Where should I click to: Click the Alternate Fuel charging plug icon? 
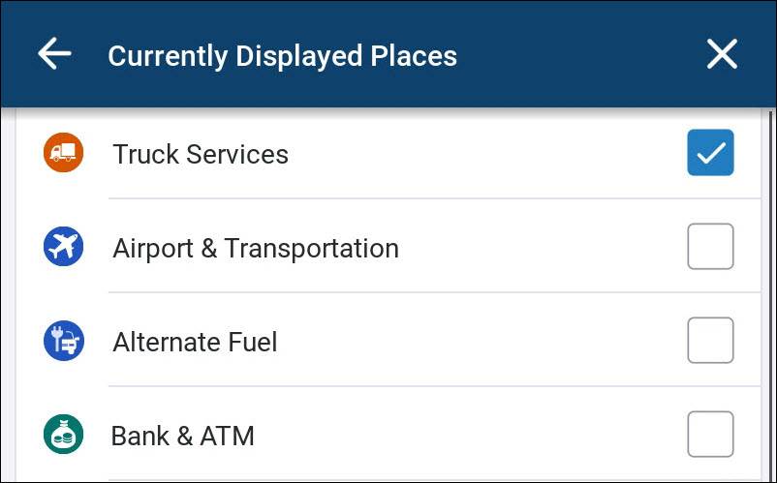coord(63,341)
